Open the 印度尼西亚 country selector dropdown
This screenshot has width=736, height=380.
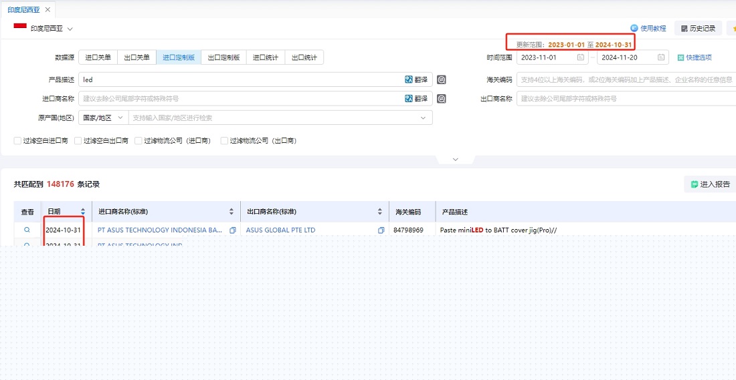(x=70, y=29)
